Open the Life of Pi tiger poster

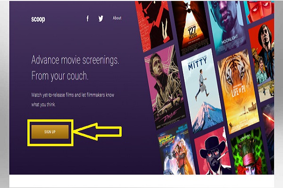[x=238, y=92]
